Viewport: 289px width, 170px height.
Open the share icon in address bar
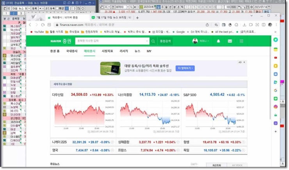click(207, 25)
